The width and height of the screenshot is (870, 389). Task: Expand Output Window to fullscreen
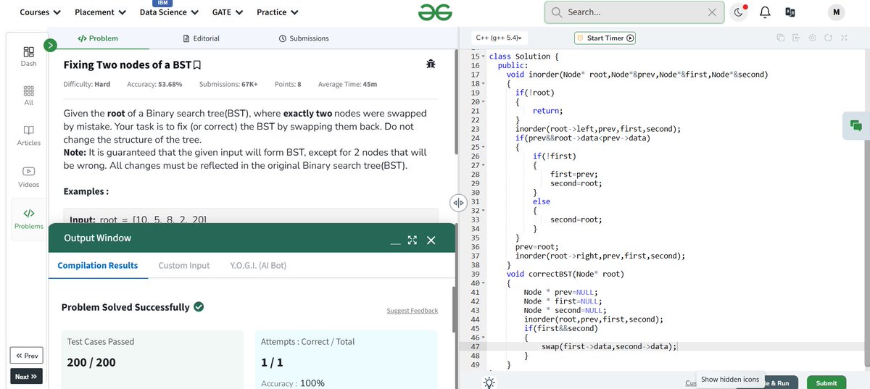click(413, 240)
